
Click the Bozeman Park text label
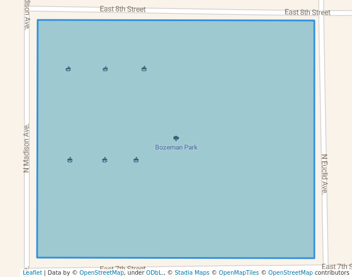coord(176,148)
